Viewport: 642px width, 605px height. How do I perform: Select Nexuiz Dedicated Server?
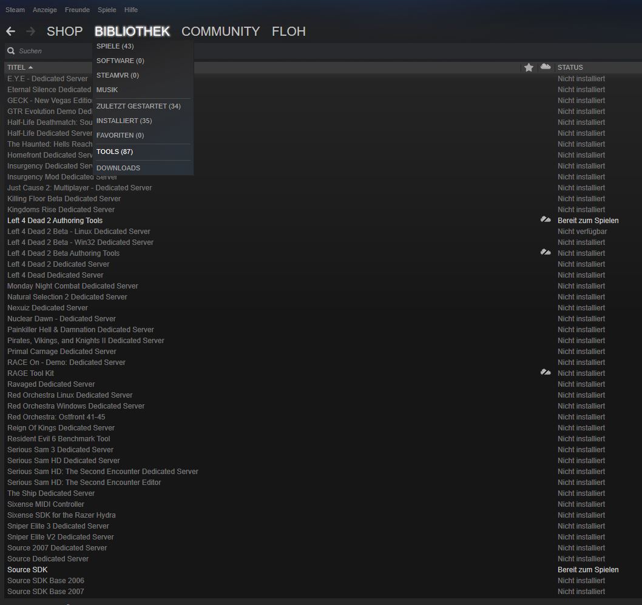tap(47, 307)
